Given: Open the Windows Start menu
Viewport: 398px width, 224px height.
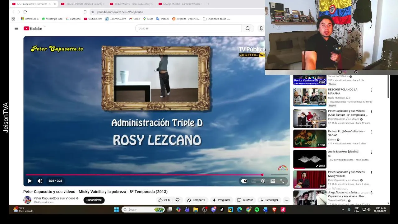Looking at the screenshot, I should pos(116,210).
